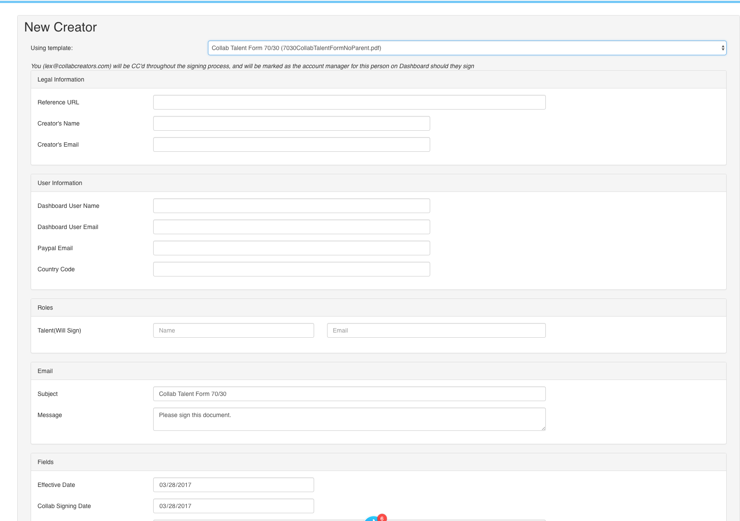Click the New Creator page heading
The image size is (740, 521).
click(x=60, y=27)
